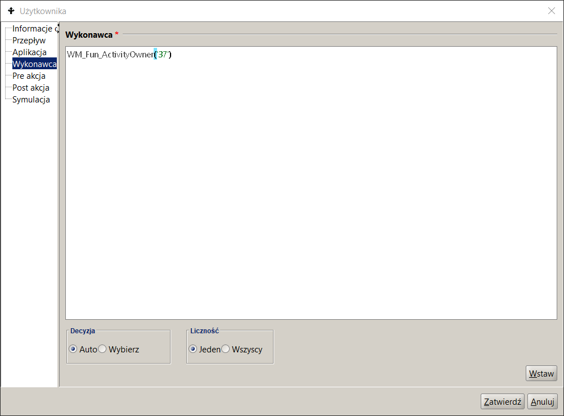Show the Symulacja section
This screenshot has width=564, height=416.
[31, 100]
